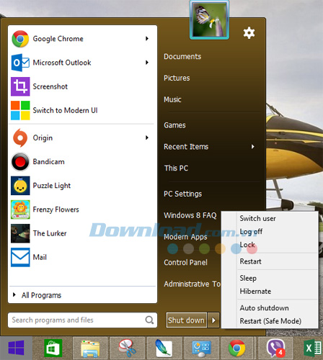Open The Lurker app icon
323x360 pixels.
coord(20,233)
